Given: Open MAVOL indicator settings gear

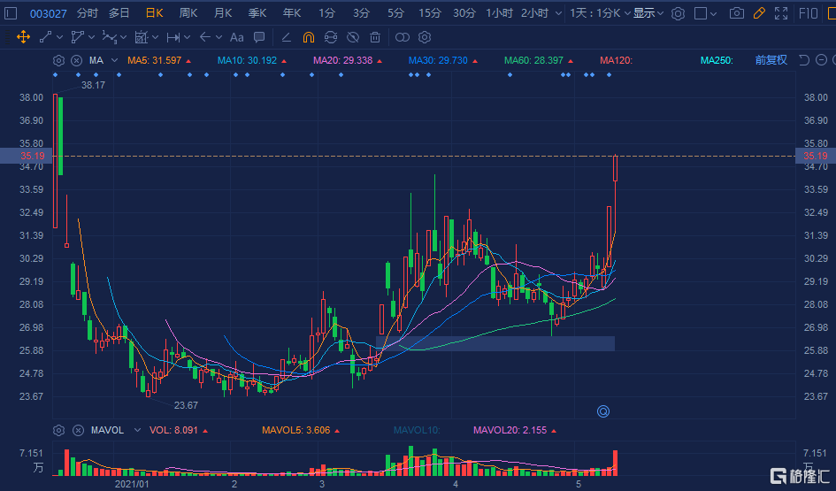Looking at the screenshot, I should point(58,430).
